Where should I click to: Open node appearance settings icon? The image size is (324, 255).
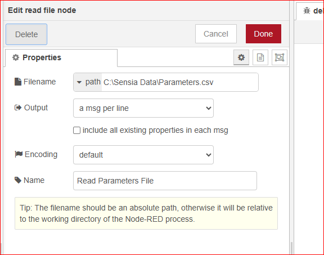(280, 57)
